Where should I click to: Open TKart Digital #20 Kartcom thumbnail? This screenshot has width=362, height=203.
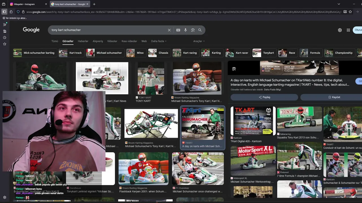253,121
